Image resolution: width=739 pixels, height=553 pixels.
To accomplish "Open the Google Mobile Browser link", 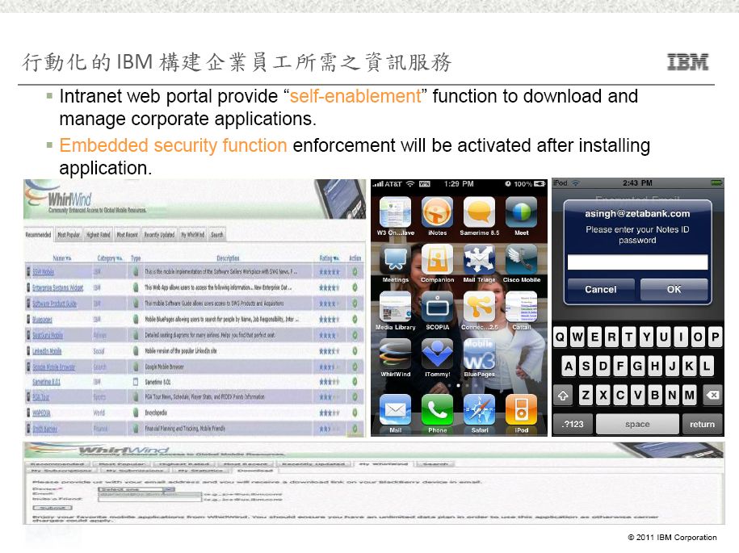I will 54,367.
